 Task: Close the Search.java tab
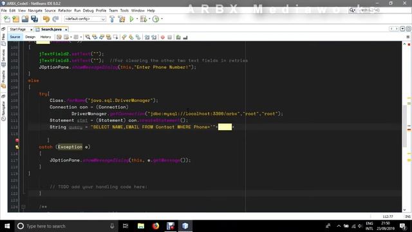tap(66, 30)
